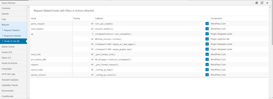Click sidebar scrollbar down arrow
Screen dimensions: 273x99
[x=29, y=98]
